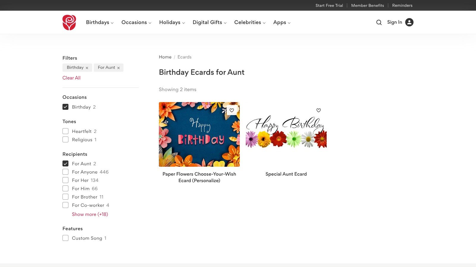Open the Paper Flowers ecard thumbnail
Image resolution: width=476 pixels, height=267 pixels.
[199, 134]
